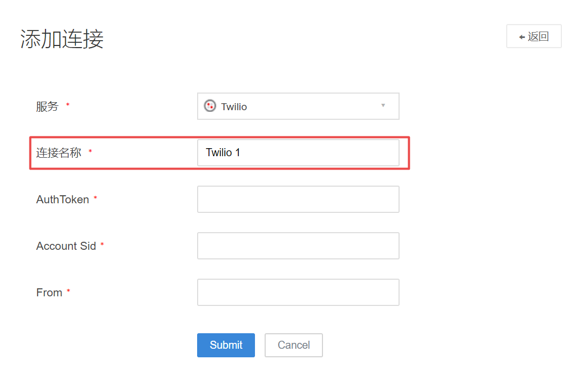Click the required asterisk beside AuthToken

[x=95, y=198]
